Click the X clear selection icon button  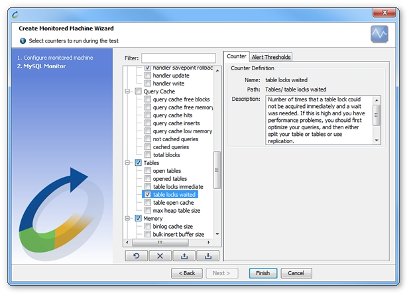tap(160, 256)
